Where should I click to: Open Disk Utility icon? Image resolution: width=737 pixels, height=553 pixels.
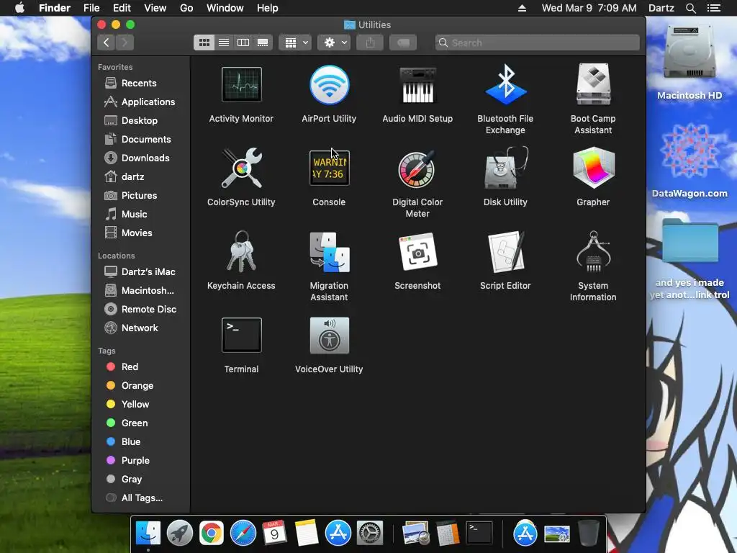(x=505, y=168)
